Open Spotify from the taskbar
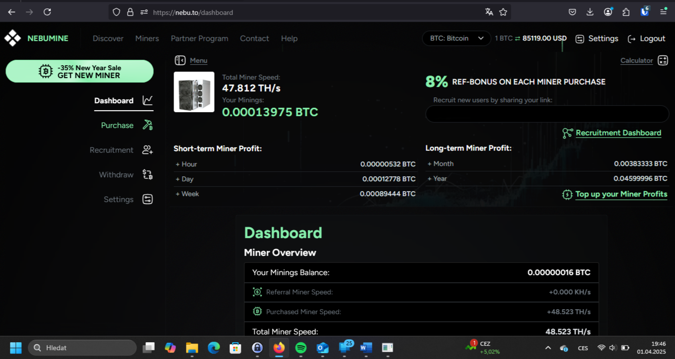The width and height of the screenshot is (675, 359). tap(301, 348)
